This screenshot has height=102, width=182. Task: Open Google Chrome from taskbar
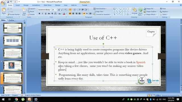(16, 99)
